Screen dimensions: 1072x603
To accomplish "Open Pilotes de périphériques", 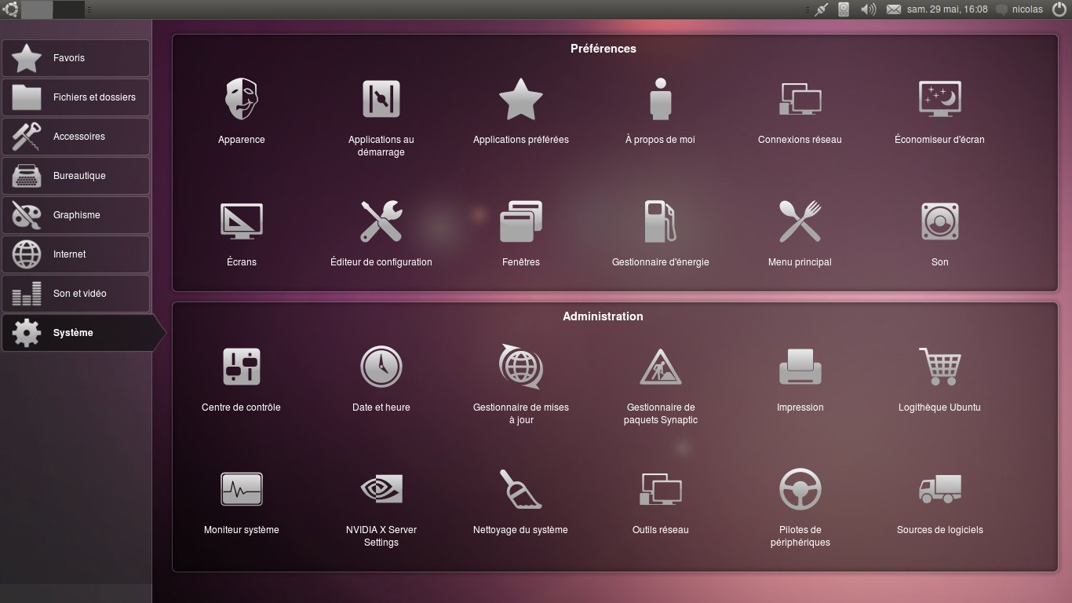I will [x=800, y=508].
